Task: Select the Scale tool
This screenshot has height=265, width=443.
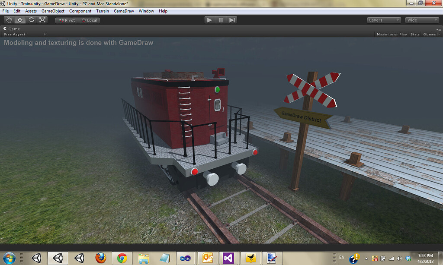Action: [42, 20]
